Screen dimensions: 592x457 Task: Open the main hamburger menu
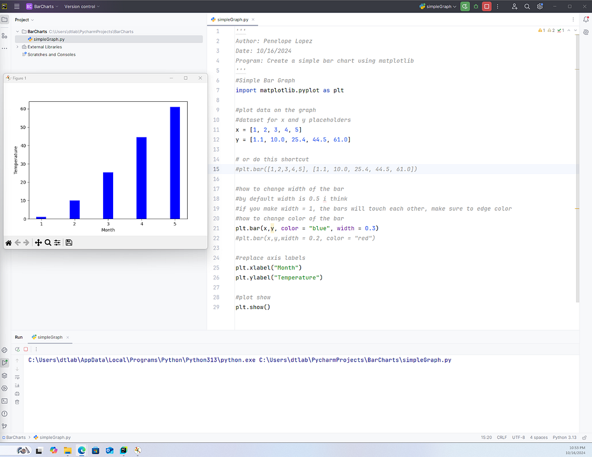17,7
